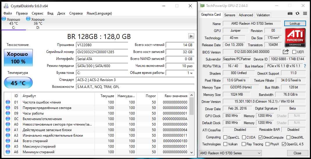Click the Lookup button

(295, 23)
